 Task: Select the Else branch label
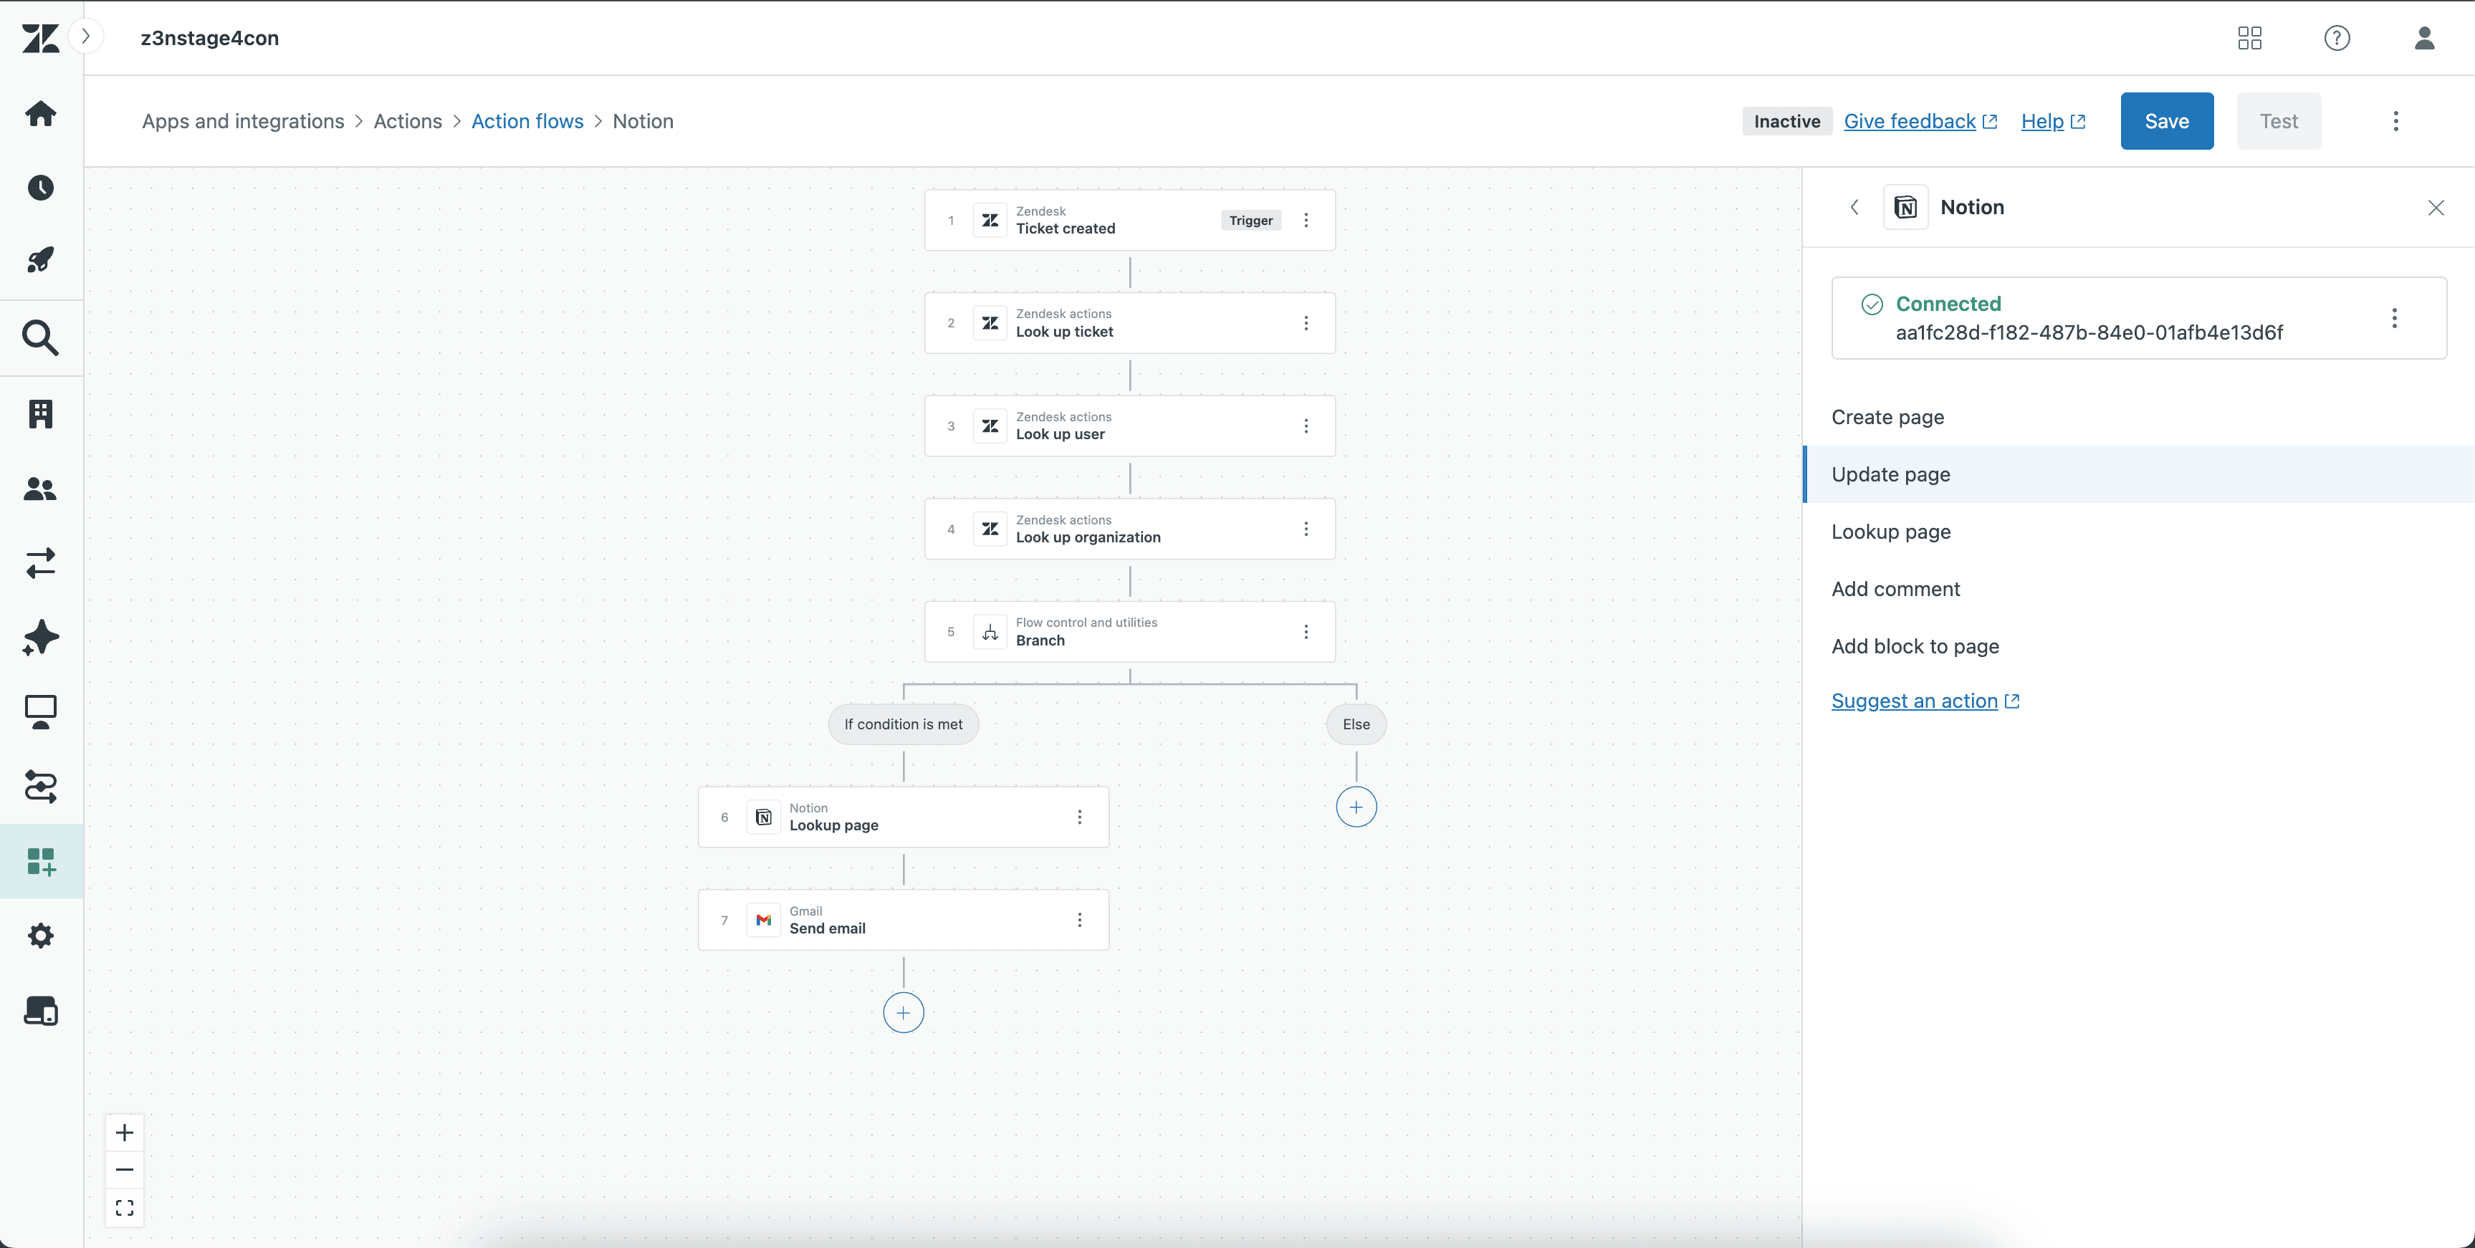(x=1356, y=724)
